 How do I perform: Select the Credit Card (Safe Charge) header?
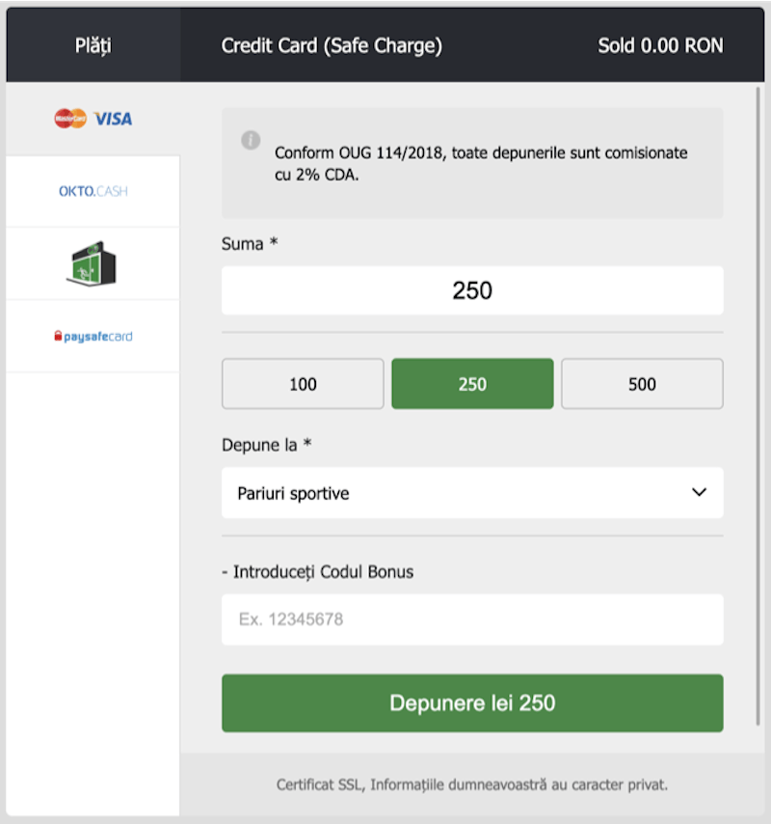tap(332, 43)
